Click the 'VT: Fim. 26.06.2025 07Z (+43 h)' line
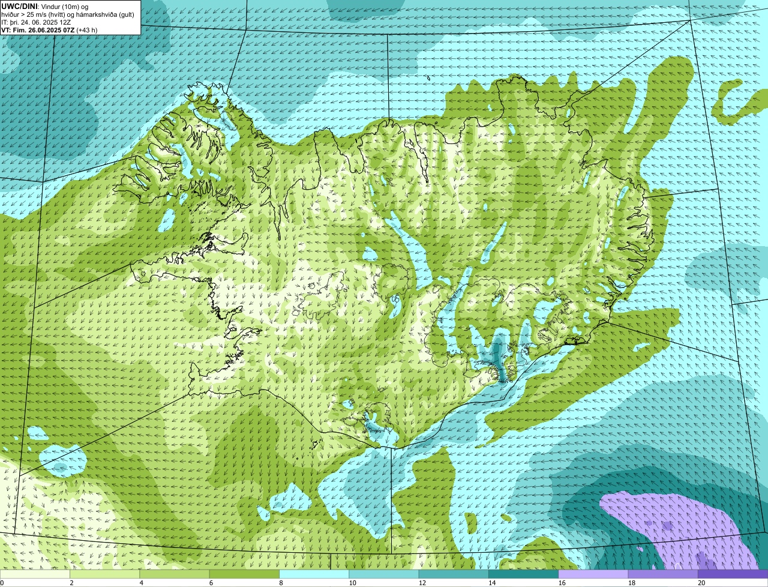This screenshot has width=768, height=587. [x=49, y=29]
